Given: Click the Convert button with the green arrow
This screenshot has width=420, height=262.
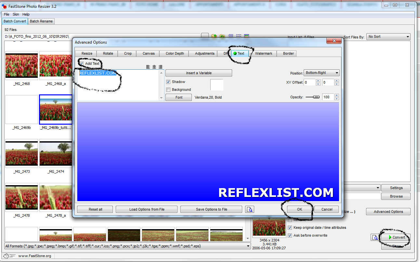Looking at the screenshot, I should pos(396,237).
